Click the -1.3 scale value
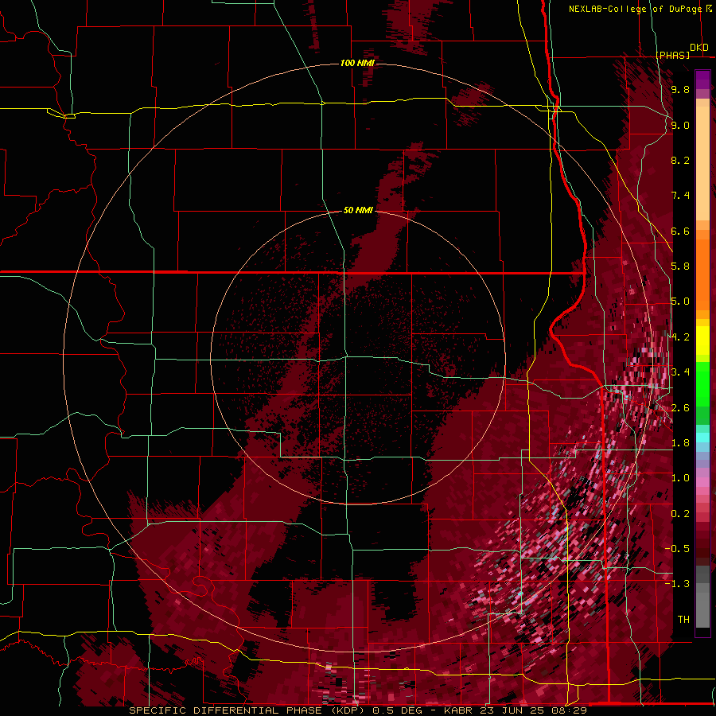This screenshot has height=716, width=716. [x=677, y=584]
